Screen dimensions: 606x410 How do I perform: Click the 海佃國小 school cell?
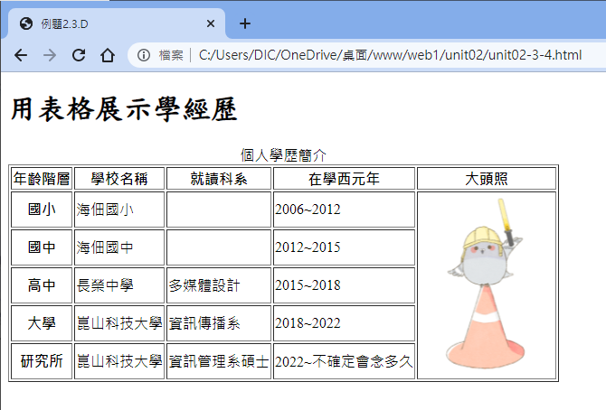point(105,210)
